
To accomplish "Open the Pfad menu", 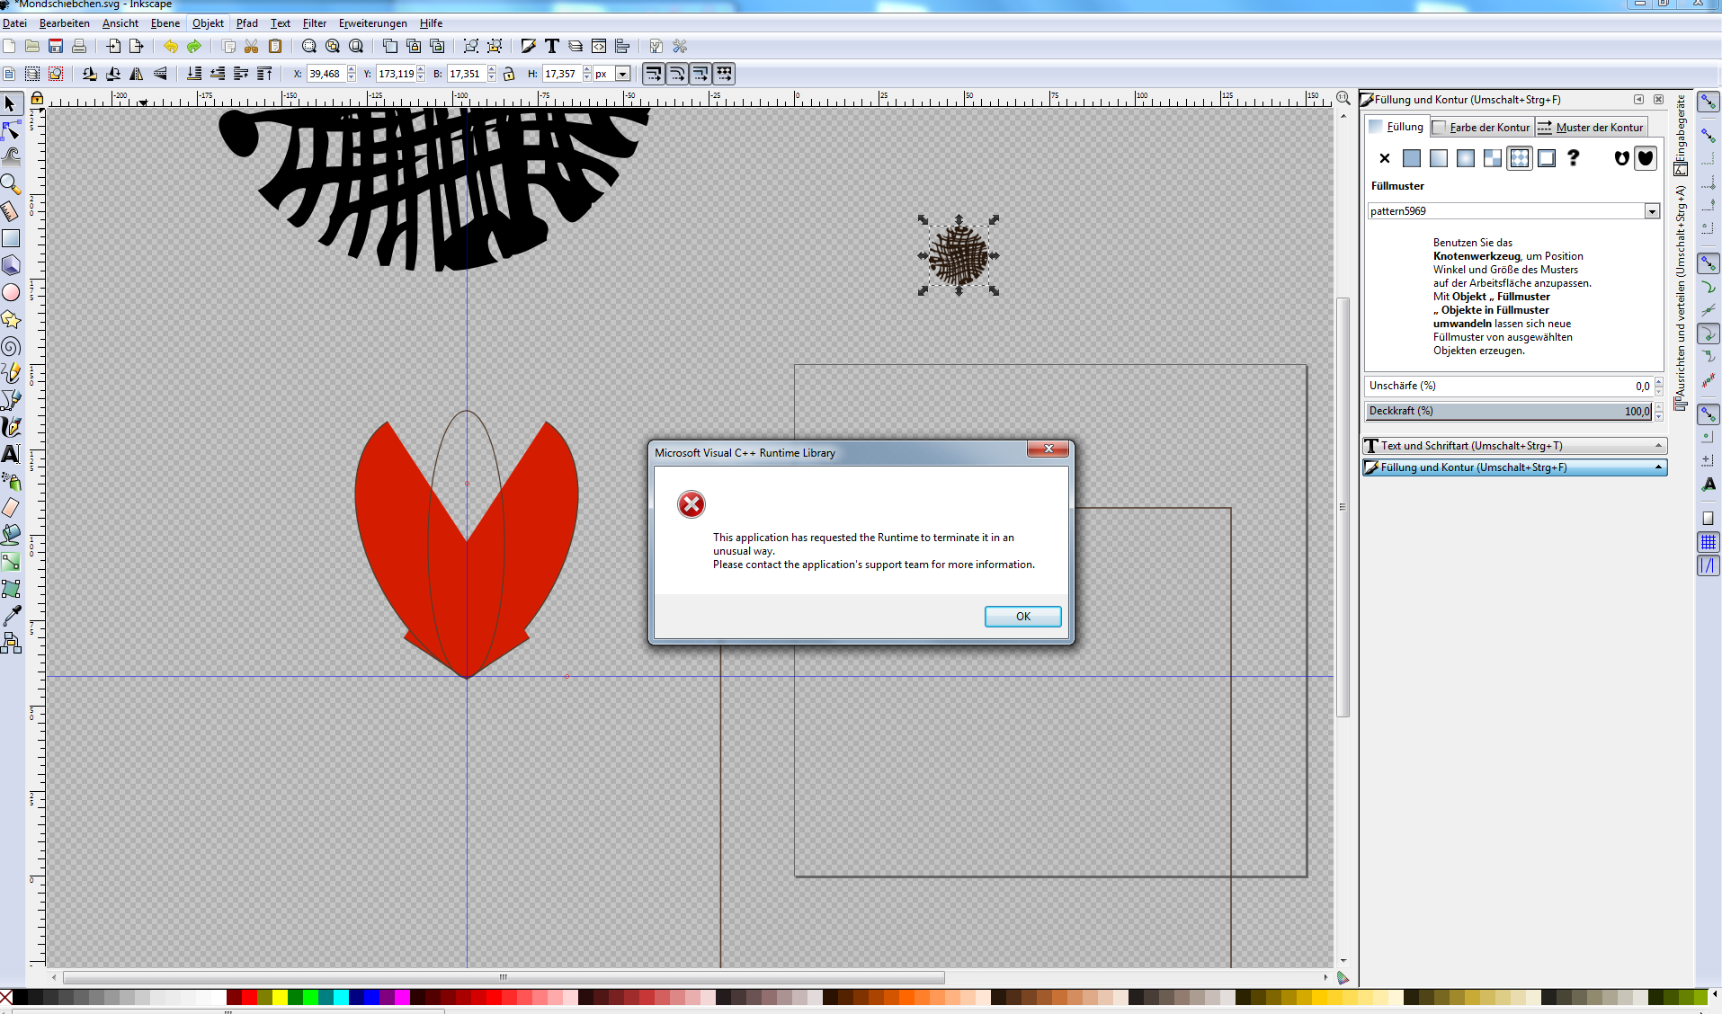I will (246, 23).
